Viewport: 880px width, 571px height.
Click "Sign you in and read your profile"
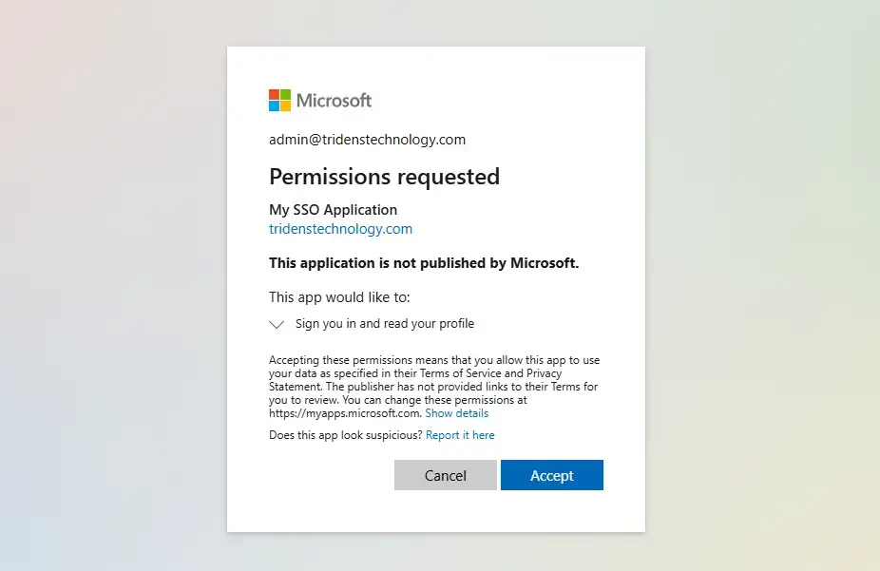tap(384, 324)
